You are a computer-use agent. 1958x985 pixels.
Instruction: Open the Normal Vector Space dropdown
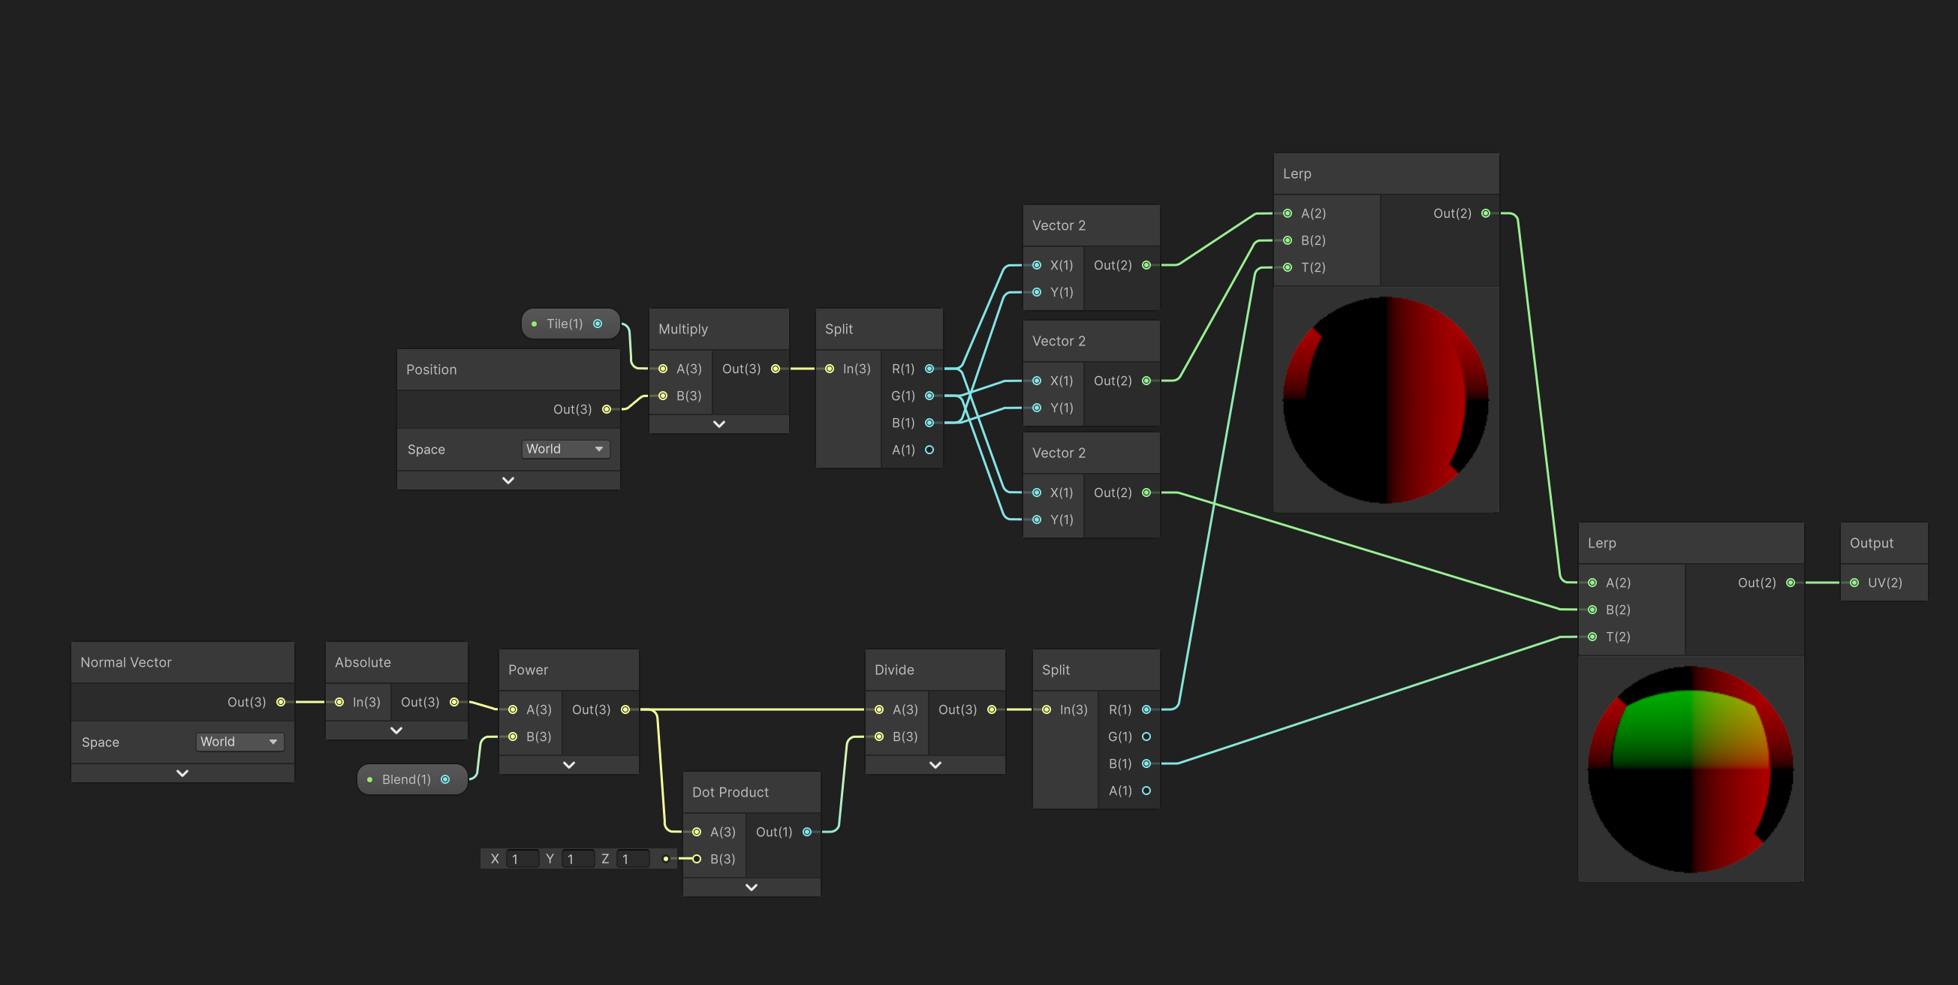[x=239, y=742]
